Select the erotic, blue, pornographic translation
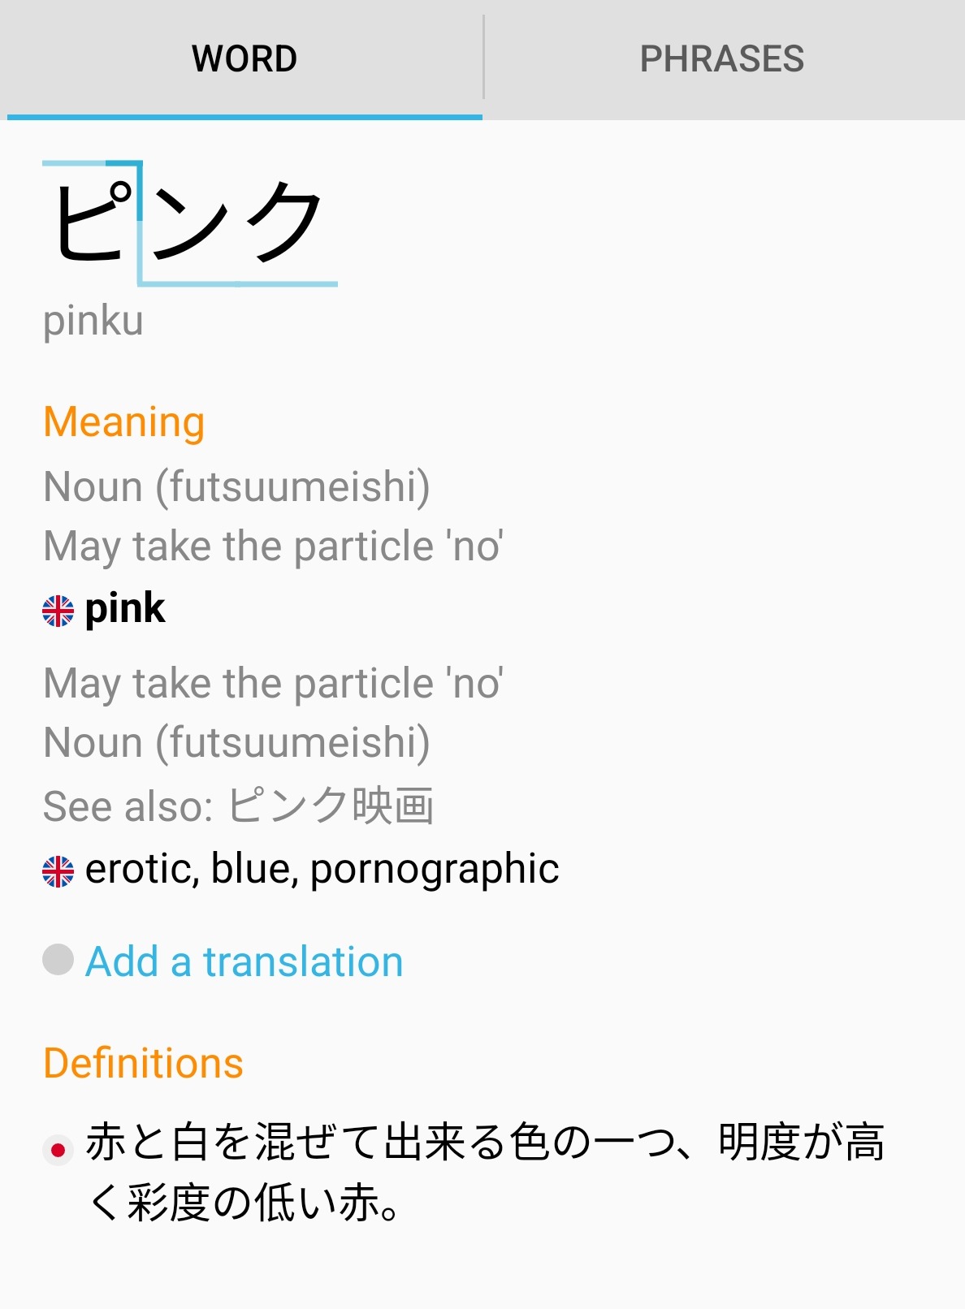This screenshot has height=1309, width=965. pyautogui.click(x=322, y=869)
